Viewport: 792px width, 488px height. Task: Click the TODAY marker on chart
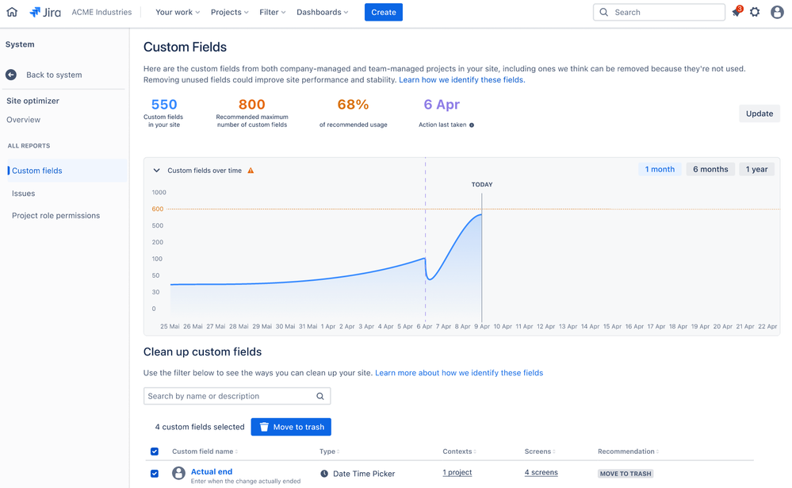point(482,185)
